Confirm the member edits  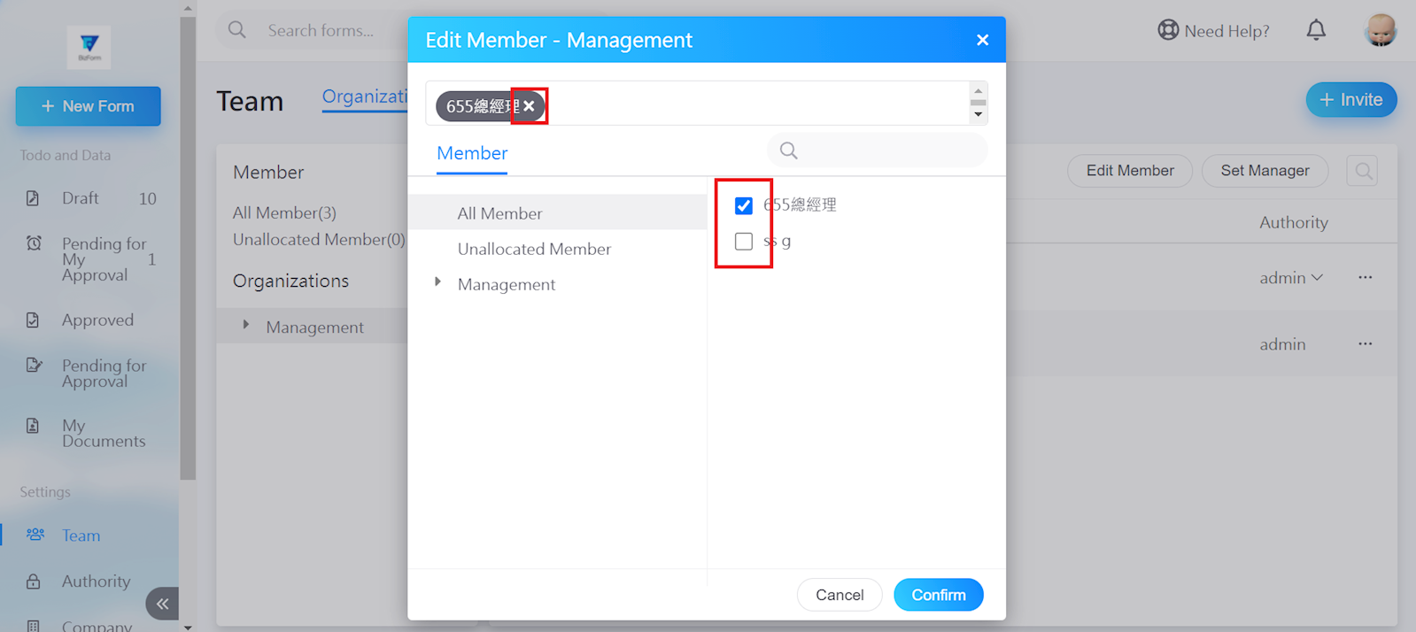click(x=938, y=595)
